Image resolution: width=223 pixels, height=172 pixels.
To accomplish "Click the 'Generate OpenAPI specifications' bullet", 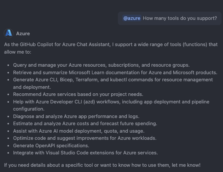I will 51,145.
